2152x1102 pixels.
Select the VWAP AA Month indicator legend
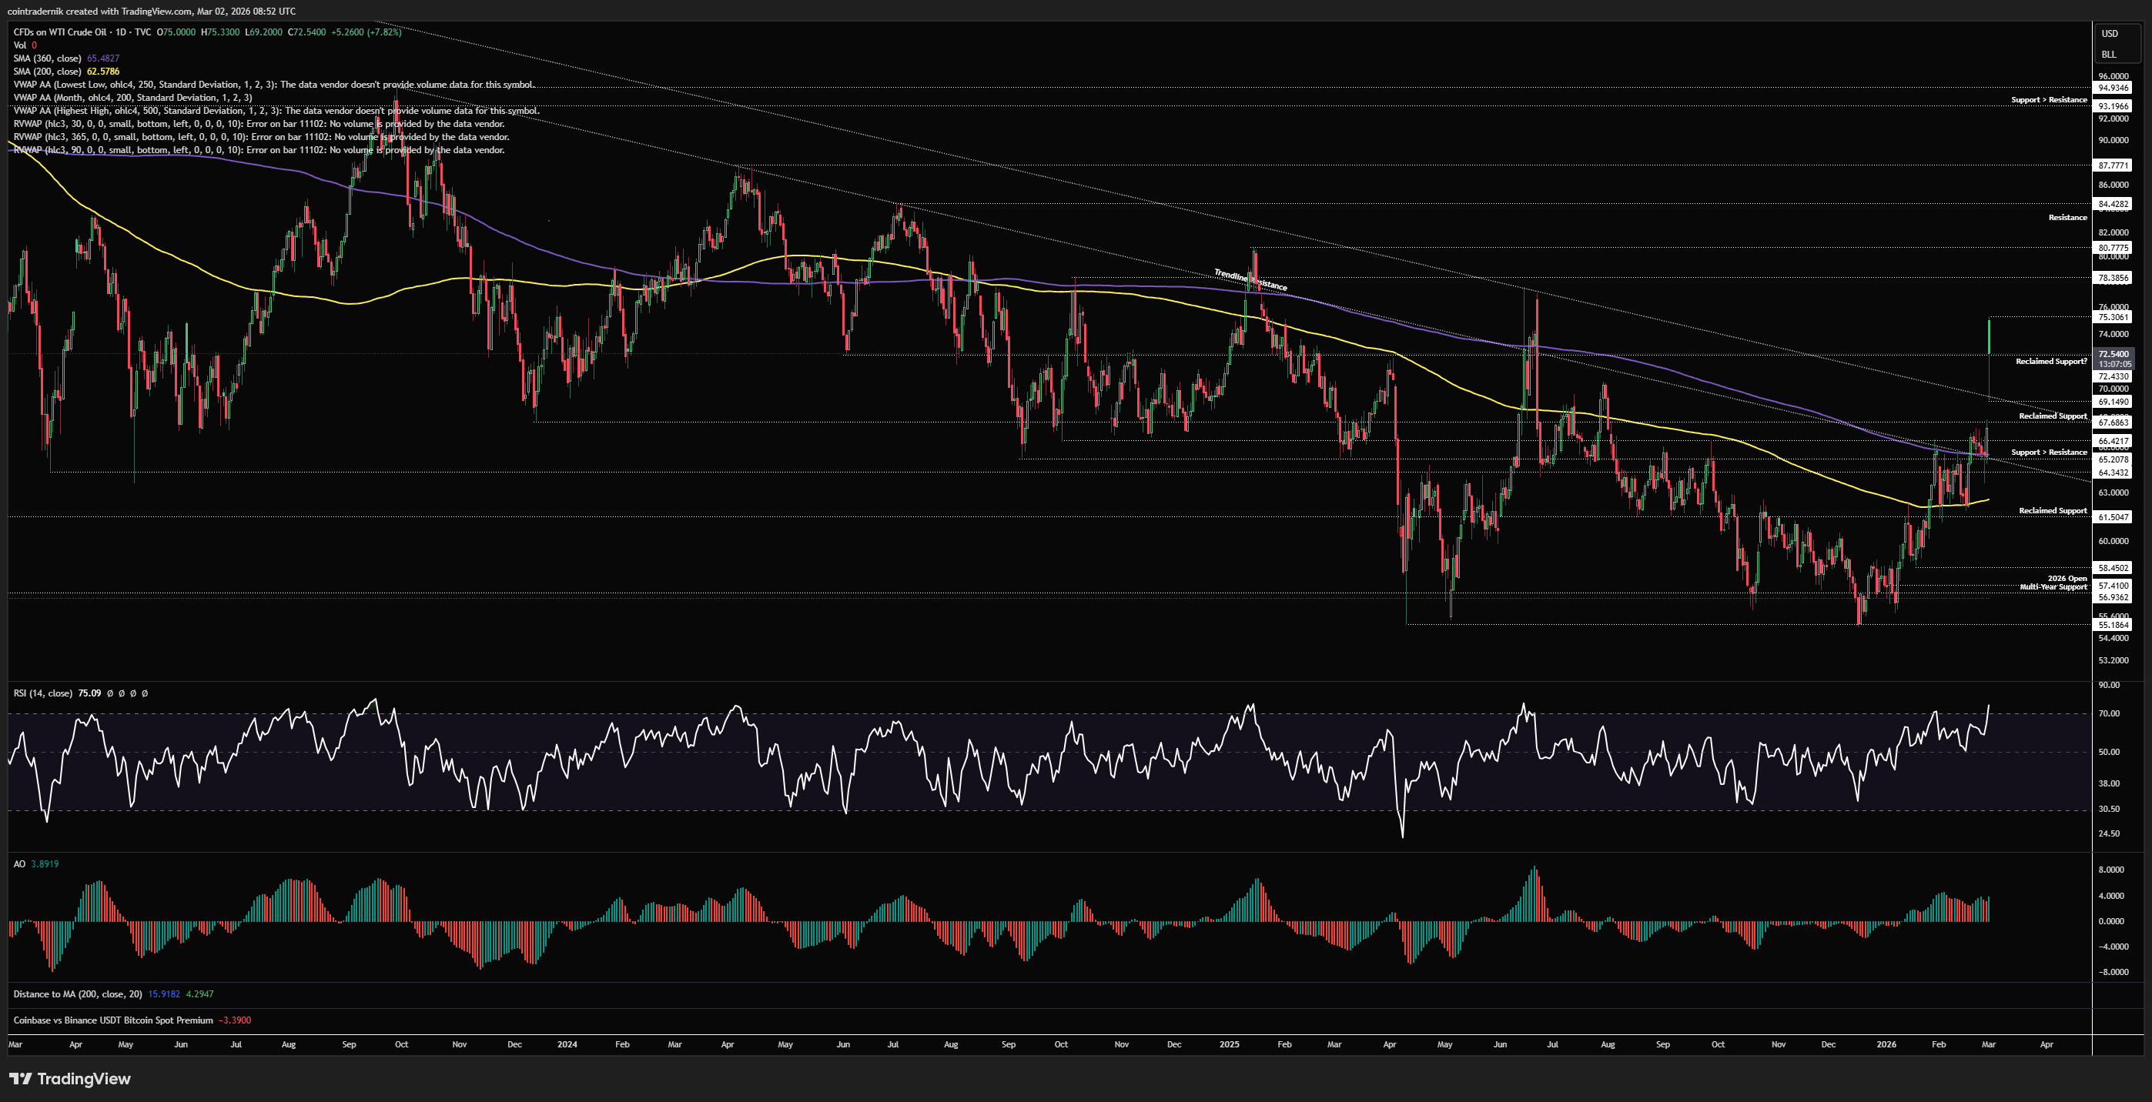pyautogui.click(x=132, y=98)
